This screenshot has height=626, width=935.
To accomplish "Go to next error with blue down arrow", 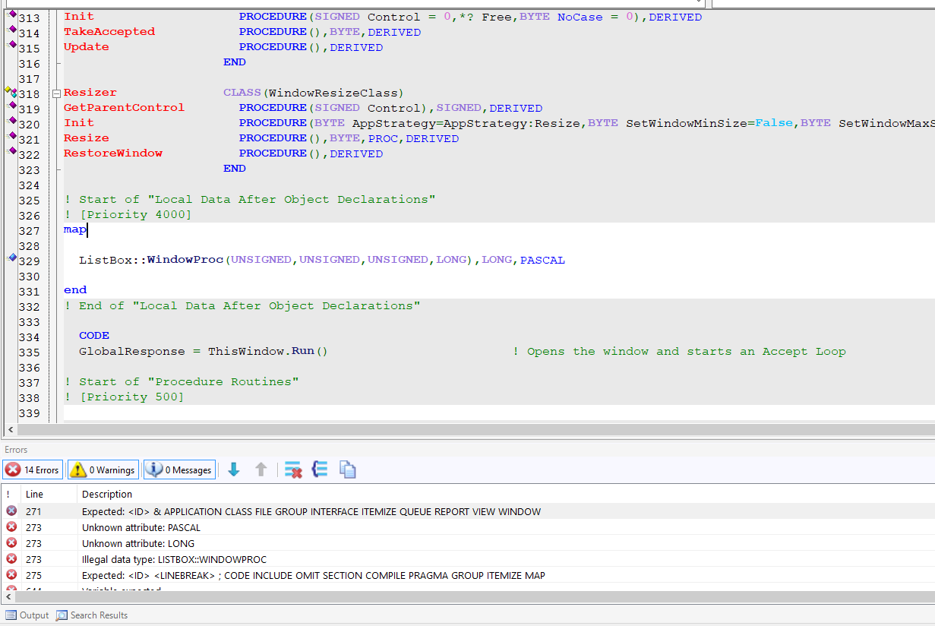I will coord(234,470).
